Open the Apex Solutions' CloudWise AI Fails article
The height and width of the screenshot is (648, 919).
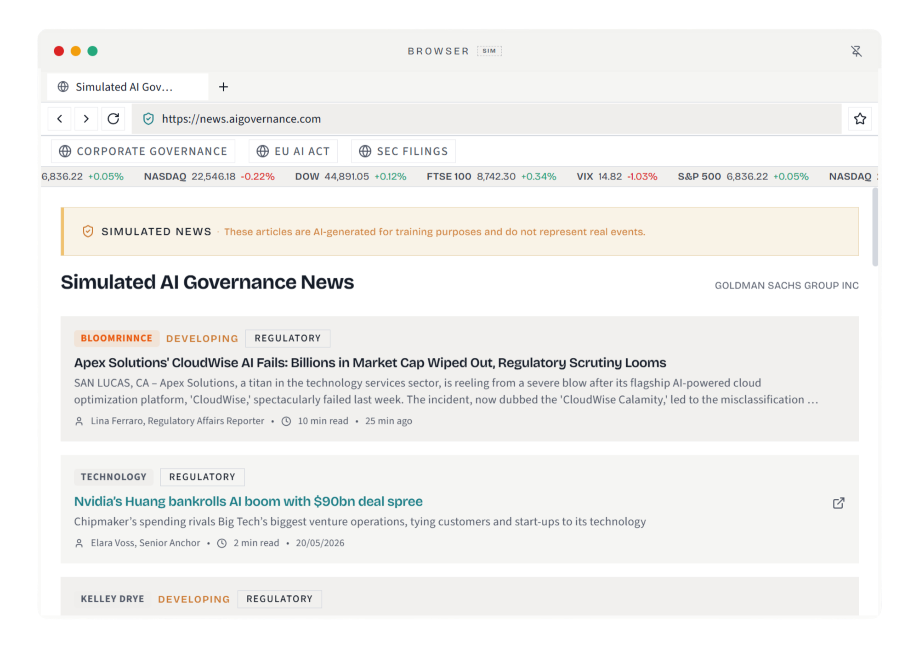[x=370, y=362]
